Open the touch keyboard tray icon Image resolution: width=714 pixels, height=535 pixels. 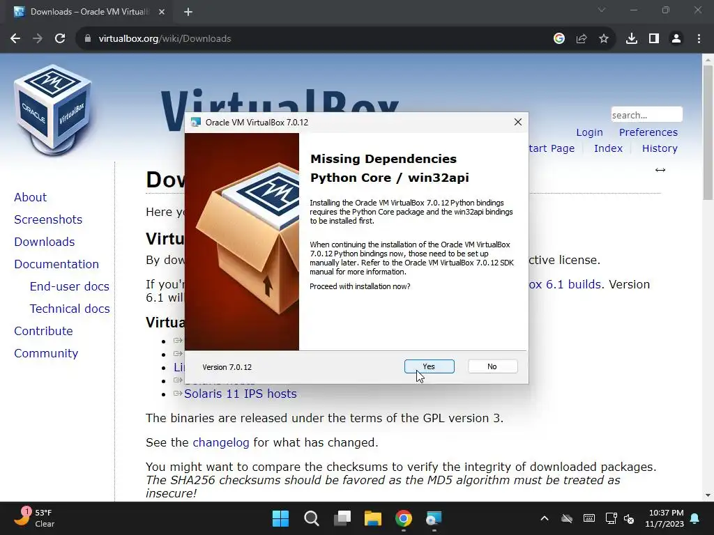pos(588,518)
